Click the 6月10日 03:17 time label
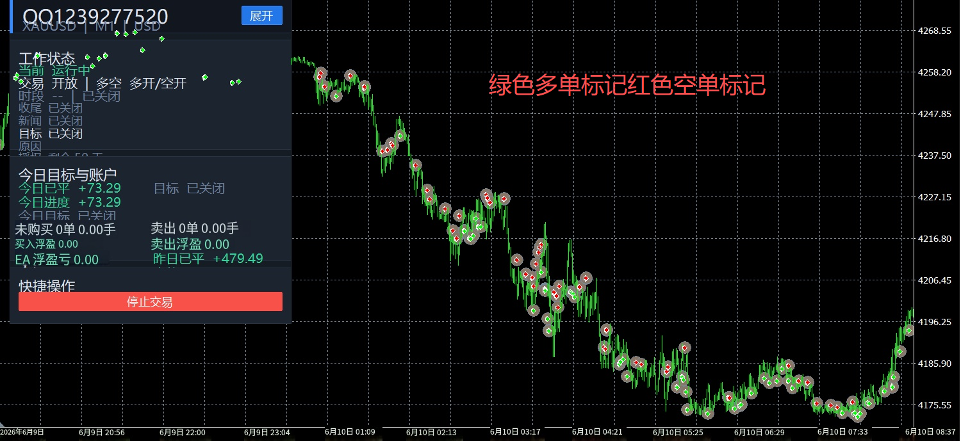Image resolution: width=961 pixels, height=441 pixels. coord(516,433)
